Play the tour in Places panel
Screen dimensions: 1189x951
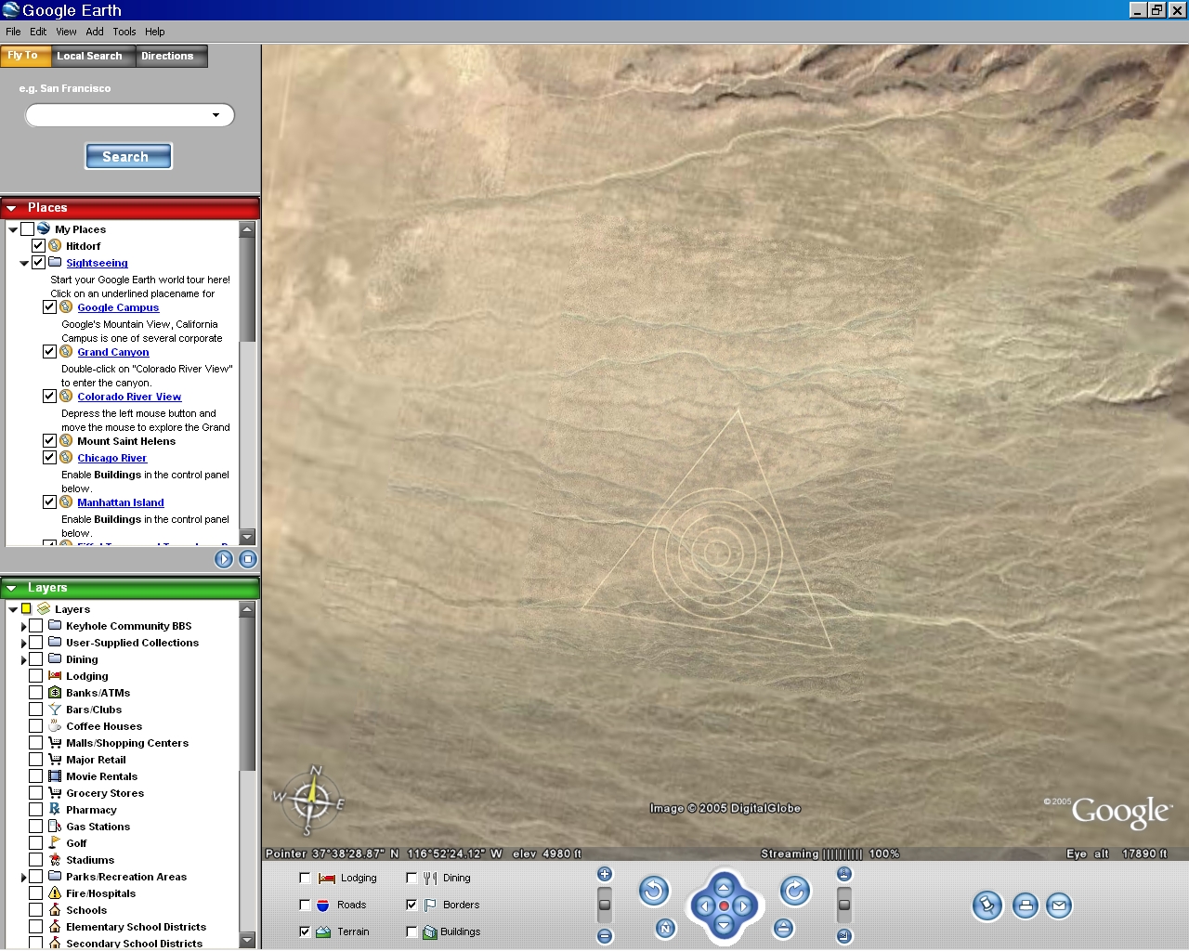click(223, 559)
